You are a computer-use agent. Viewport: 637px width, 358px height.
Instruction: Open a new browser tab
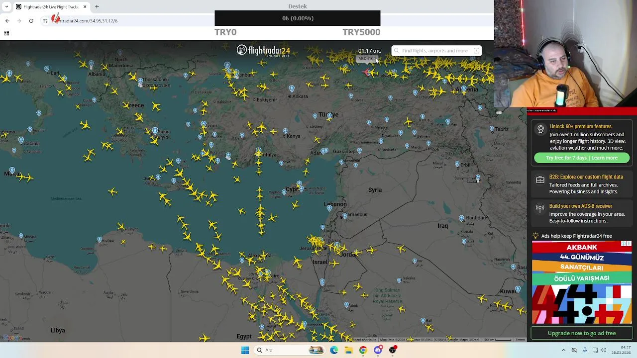click(x=97, y=6)
